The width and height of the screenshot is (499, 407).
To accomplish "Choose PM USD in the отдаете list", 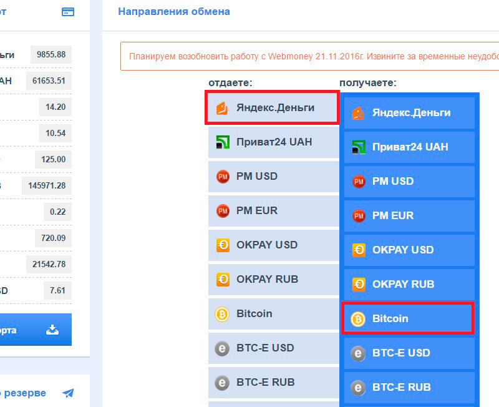I will (274, 177).
